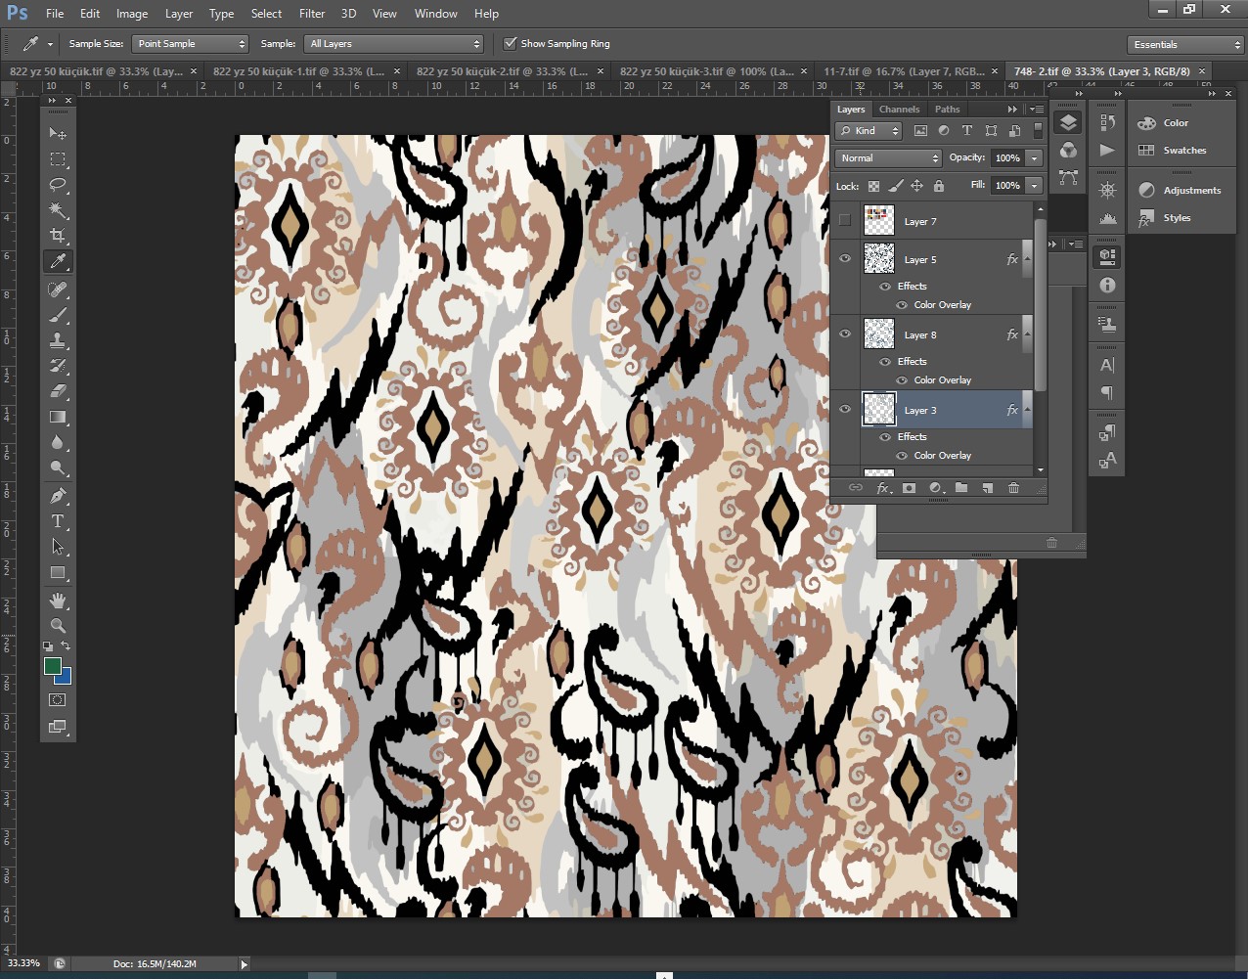The width and height of the screenshot is (1248, 979).
Task: Select the Pen tool
Action: tap(58, 495)
